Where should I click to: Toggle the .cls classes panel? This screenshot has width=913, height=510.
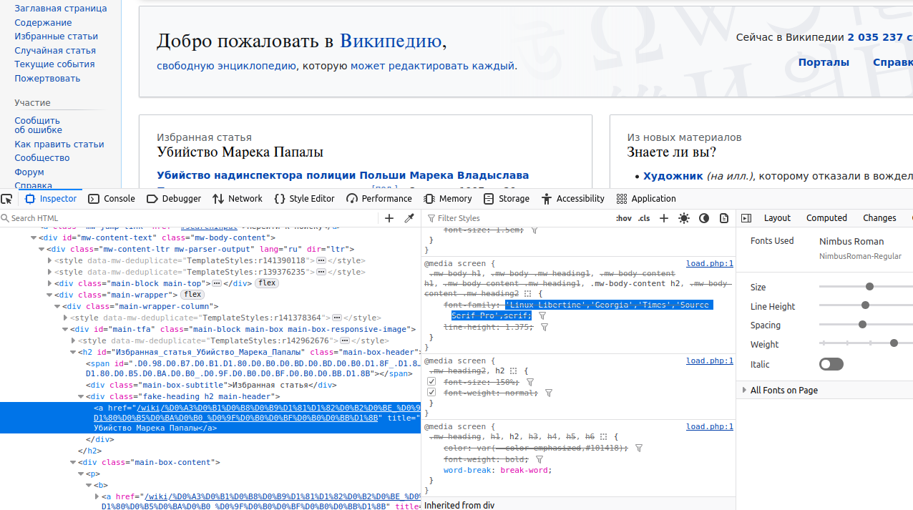[644, 218]
